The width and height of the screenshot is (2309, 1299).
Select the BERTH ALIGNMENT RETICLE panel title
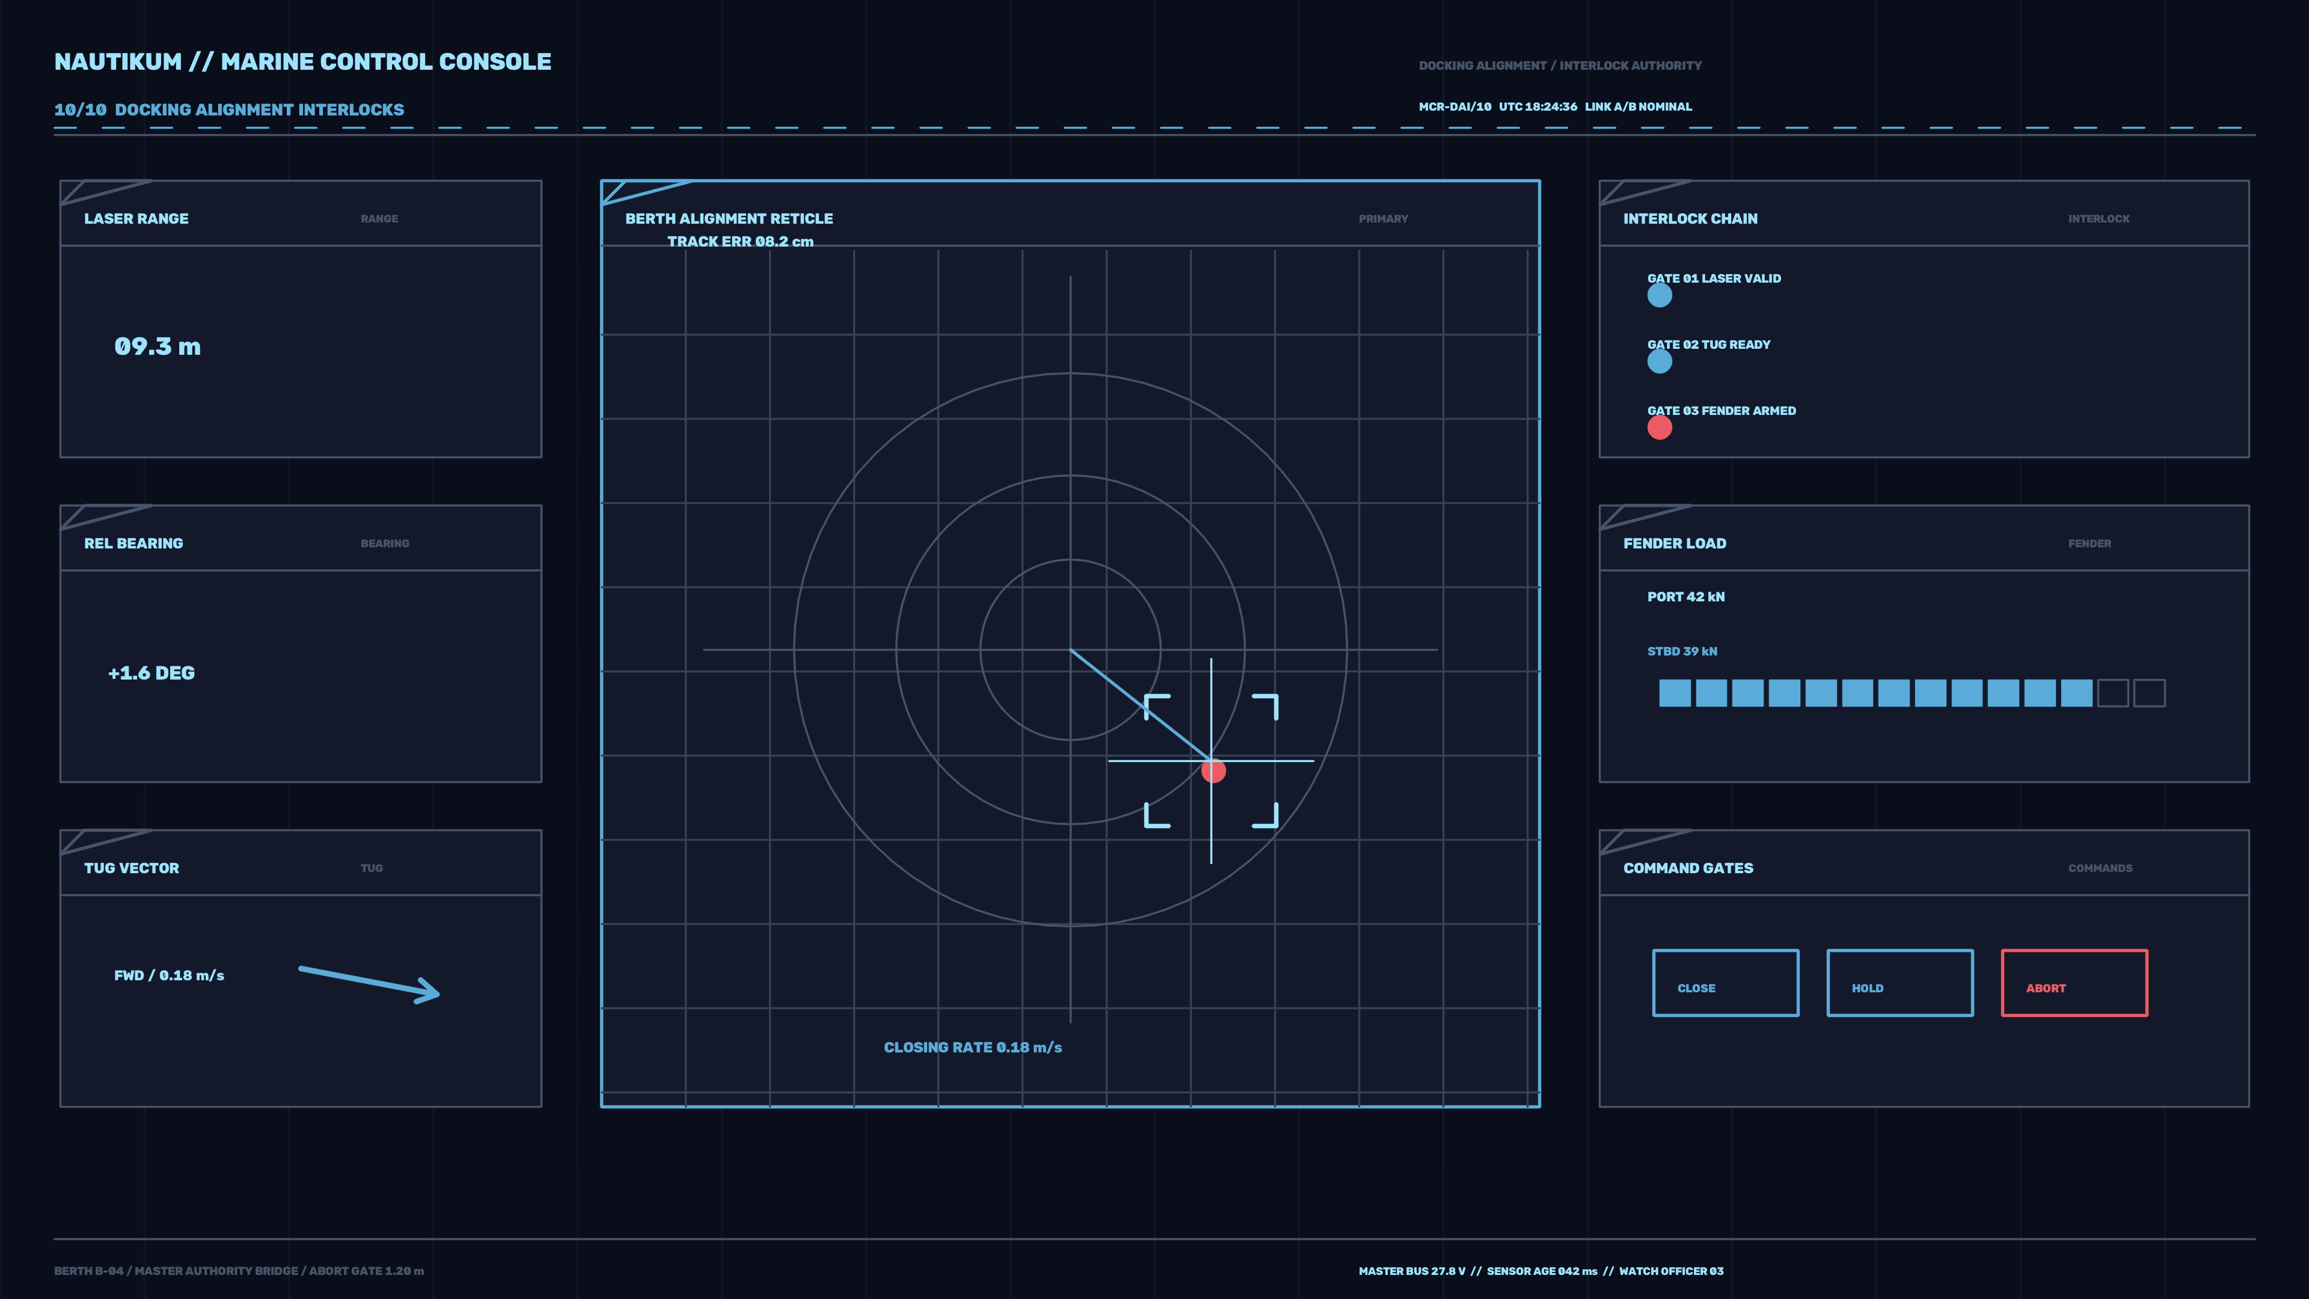click(729, 219)
